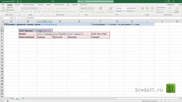The image size is (182, 102).
Task: Click the Автосумма sigma button
Action: 160,8
